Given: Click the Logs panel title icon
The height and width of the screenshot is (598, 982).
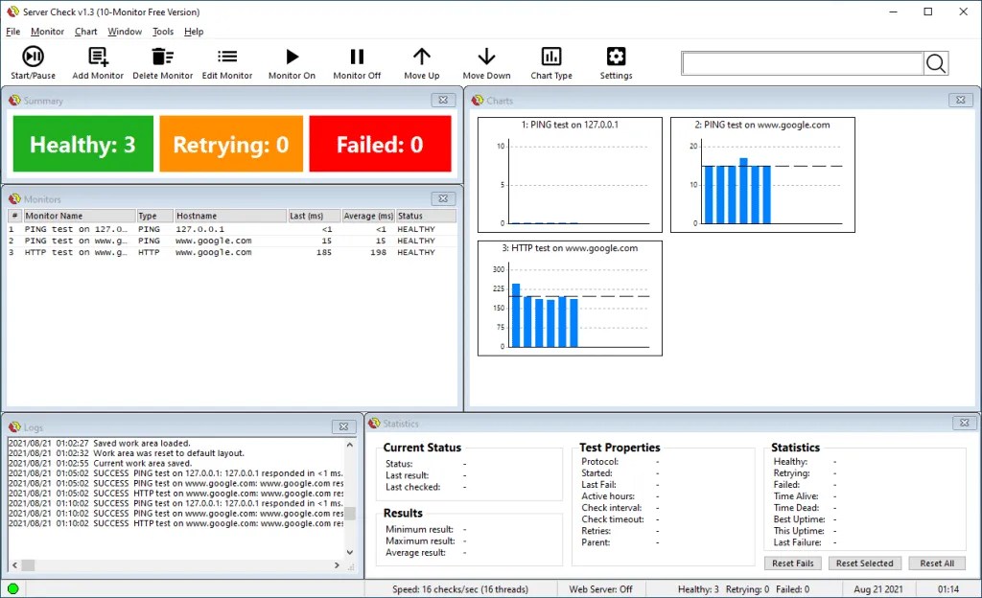Looking at the screenshot, I should 14,426.
